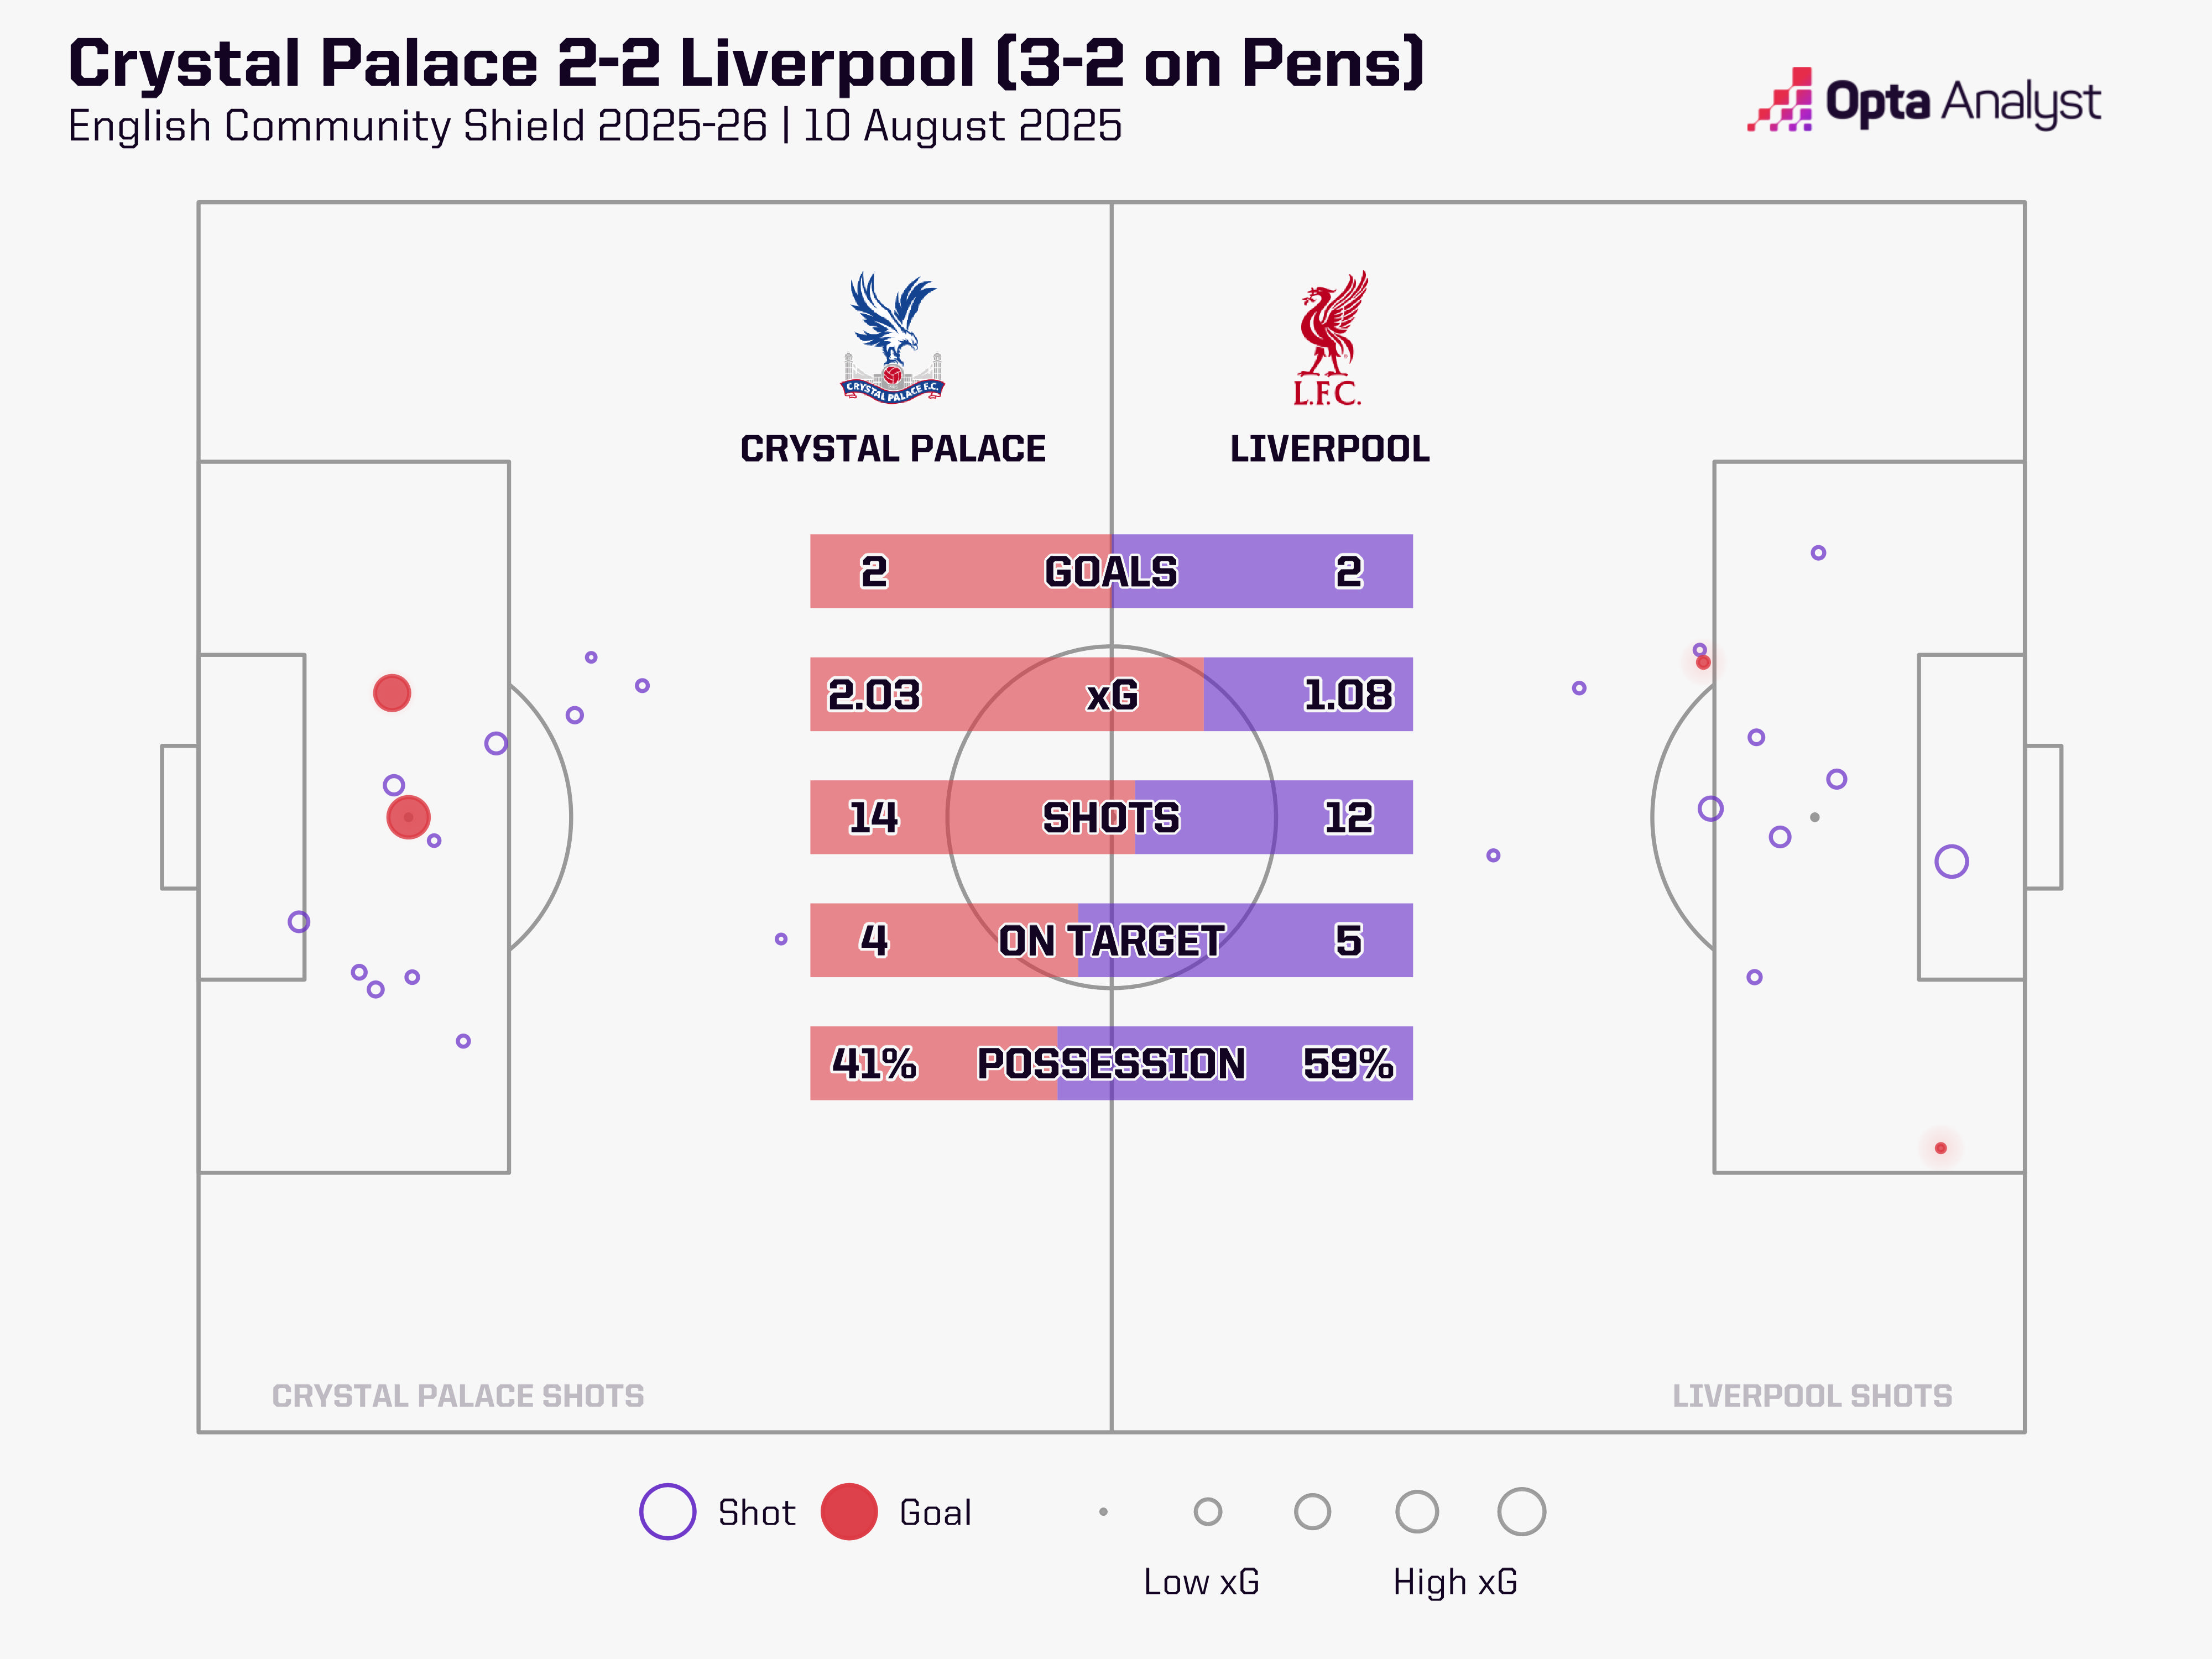Click the big red goal marker by penalty spot
The image size is (2212, 1659).
[x=408, y=817]
